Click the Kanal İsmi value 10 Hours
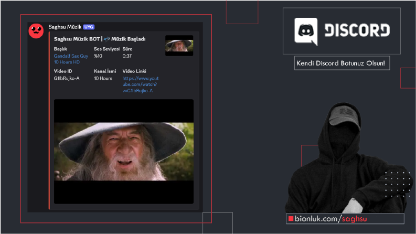Viewport: 416px width, 234px height. (103, 78)
